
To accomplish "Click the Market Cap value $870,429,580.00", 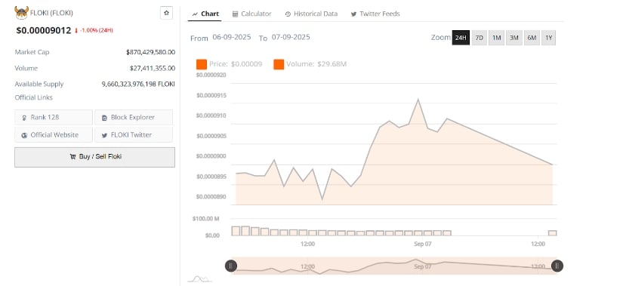I will tap(150, 52).
